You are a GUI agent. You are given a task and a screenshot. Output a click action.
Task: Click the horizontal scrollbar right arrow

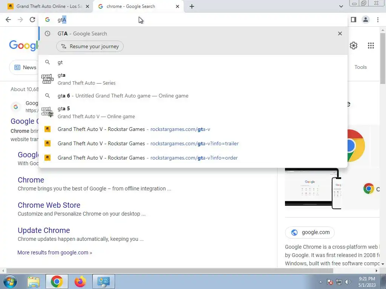(x=377, y=271)
